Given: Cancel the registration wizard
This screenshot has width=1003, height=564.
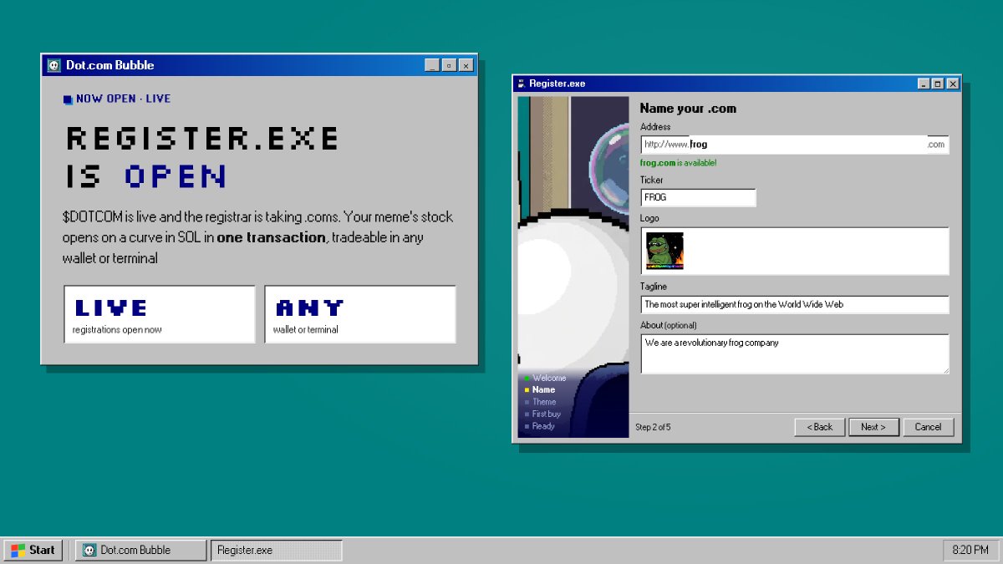Looking at the screenshot, I should tap(928, 427).
